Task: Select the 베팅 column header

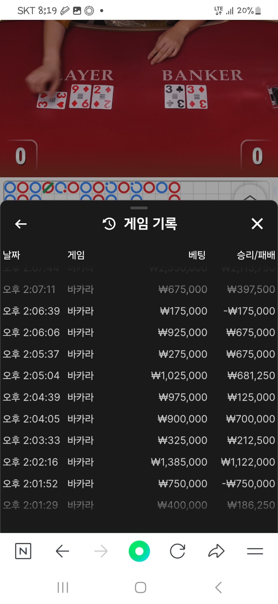Action: click(x=197, y=255)
